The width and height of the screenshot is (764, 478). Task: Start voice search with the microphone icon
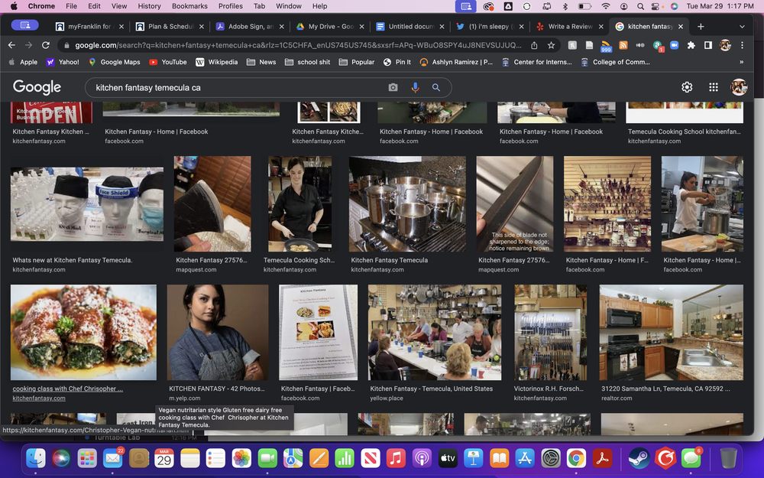pos(415,88)
